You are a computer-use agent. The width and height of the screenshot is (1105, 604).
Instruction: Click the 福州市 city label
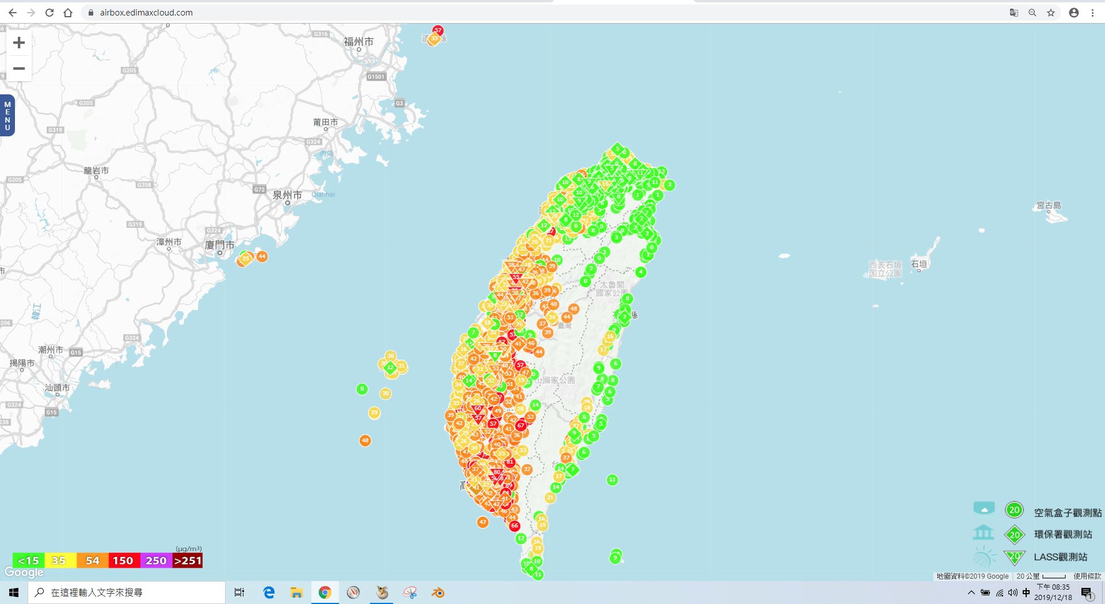click(x=359, y=41)
